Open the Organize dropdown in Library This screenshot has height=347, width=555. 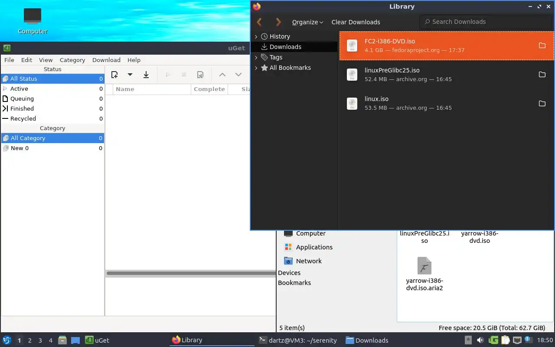(x=307, y=22)
